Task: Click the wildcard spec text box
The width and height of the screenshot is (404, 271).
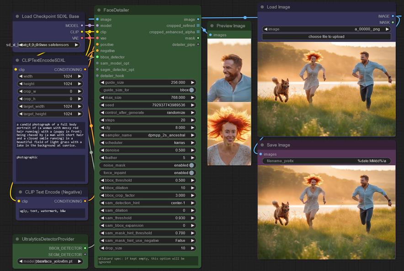Action: pyautogui.click(x=148, y=261)
